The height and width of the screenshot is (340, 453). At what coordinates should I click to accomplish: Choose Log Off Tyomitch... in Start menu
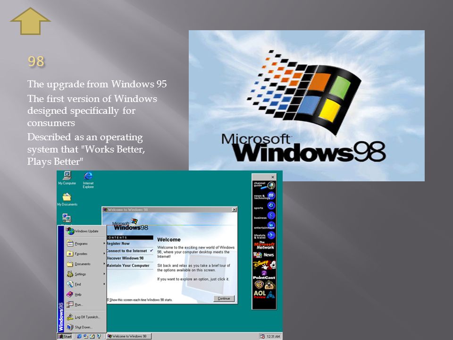[85, 317]
